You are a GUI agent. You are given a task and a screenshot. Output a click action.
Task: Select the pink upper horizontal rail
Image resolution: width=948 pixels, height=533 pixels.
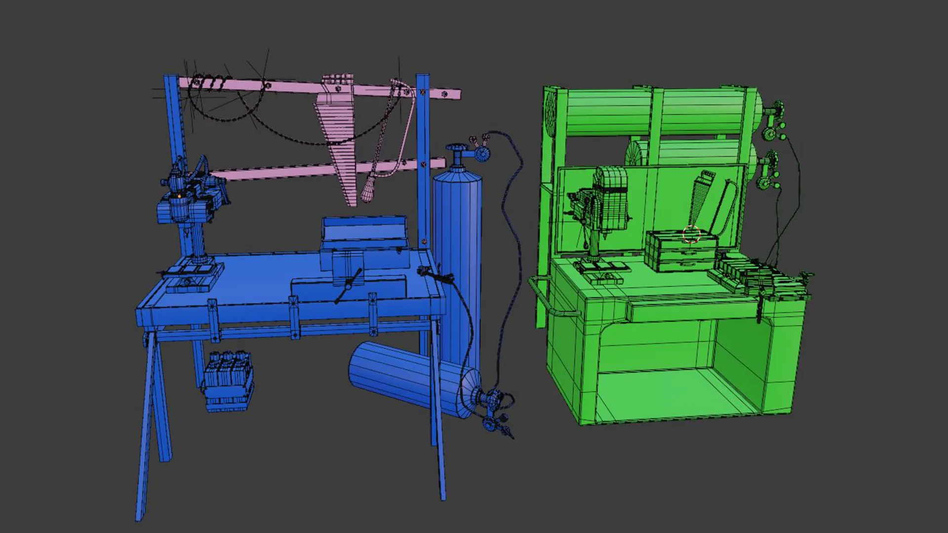[296, 86]
